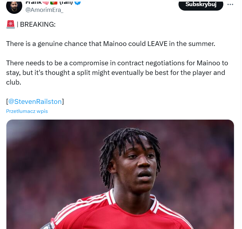The height and width of the screenshot is (229, 242).
Task: Click the BREAKING: headline text
Action: point(38,24)
